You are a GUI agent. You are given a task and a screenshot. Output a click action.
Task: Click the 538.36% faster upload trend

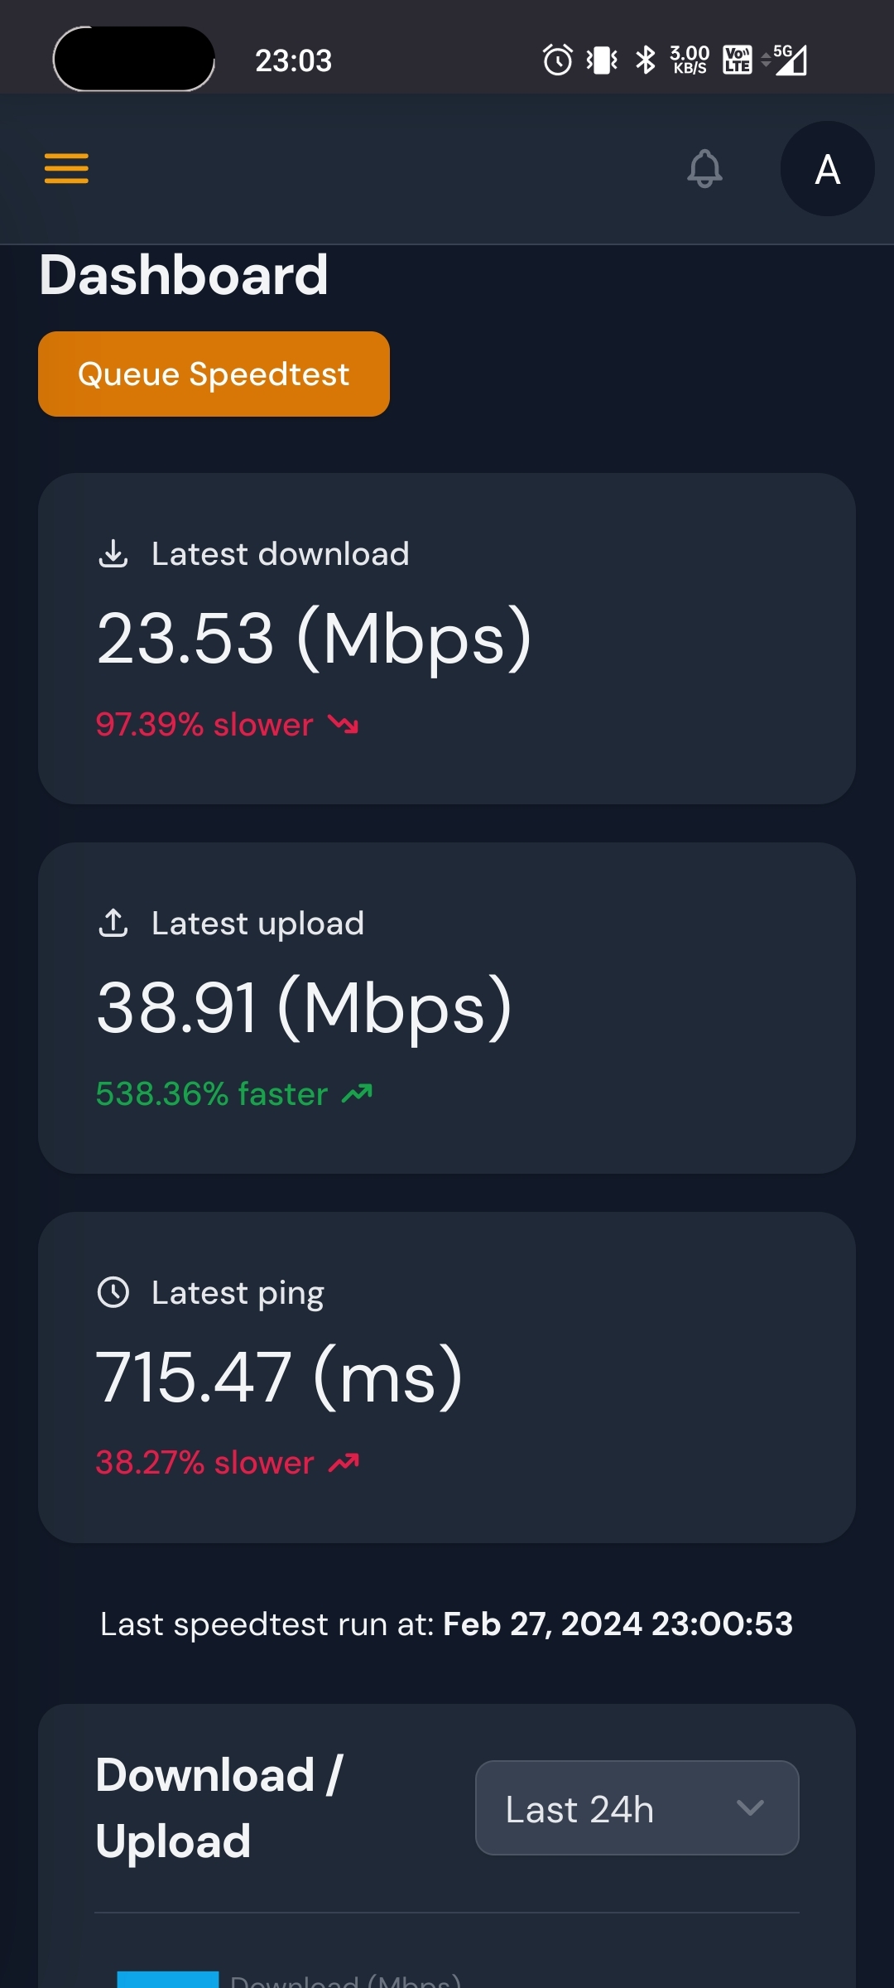point(233,1094)
